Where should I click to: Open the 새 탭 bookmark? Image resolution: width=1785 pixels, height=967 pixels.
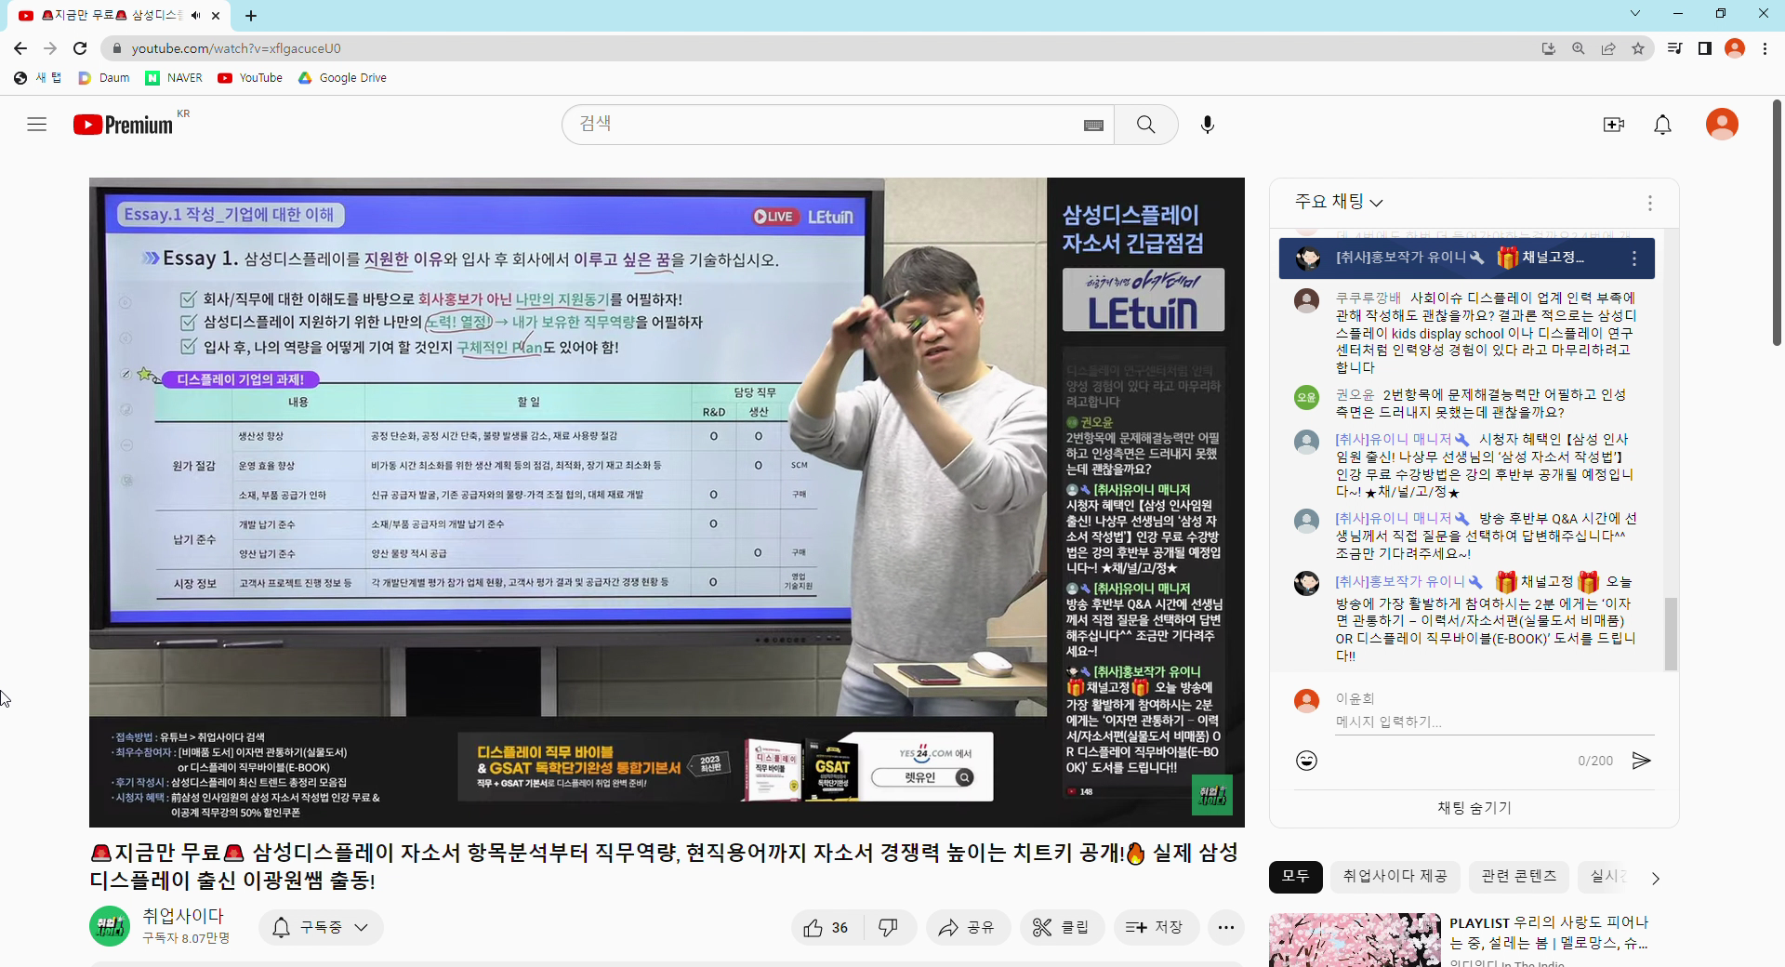point(38,78)
